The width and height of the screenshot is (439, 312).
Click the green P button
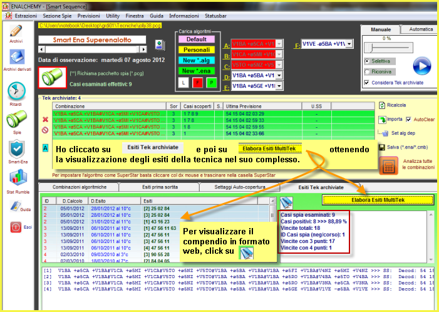pyautogui.click(x=212, y=83)
